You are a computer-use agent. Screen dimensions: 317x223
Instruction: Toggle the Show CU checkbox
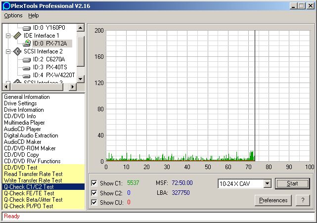[x=94, y=202]
